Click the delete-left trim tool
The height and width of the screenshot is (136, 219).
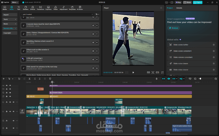[35, 79]
